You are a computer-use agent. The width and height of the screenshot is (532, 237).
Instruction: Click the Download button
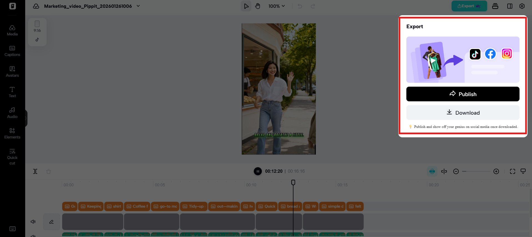click(463, 113)
